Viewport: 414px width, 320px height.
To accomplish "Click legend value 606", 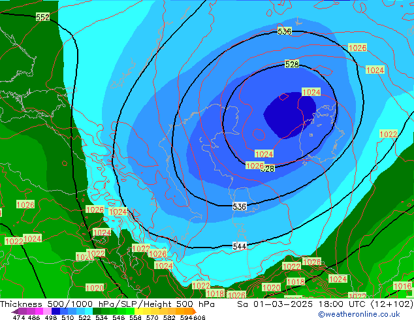I will 199,317.
